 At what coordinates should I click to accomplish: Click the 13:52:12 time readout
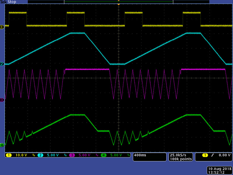point(216,172)
